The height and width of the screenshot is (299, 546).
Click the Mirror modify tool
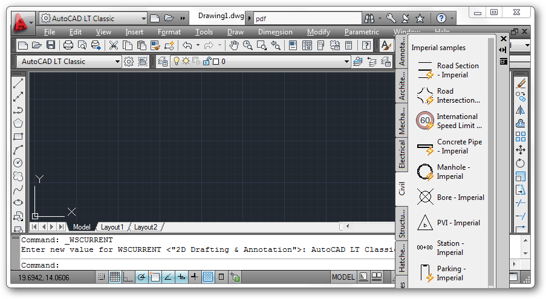point(521,110)
